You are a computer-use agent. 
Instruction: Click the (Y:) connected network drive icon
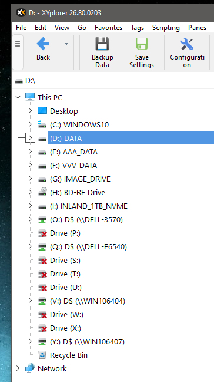(42, 342)
